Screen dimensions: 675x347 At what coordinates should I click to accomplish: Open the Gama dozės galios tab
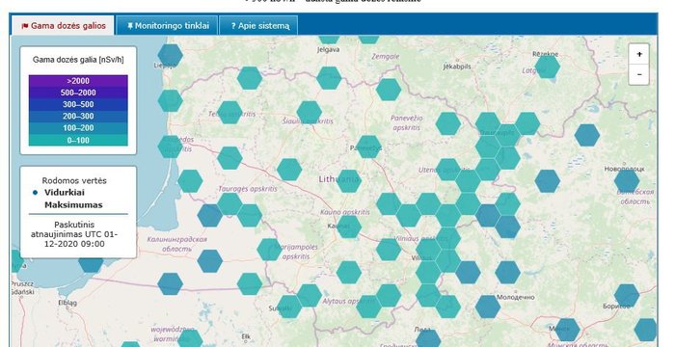(x=63, y=25)
